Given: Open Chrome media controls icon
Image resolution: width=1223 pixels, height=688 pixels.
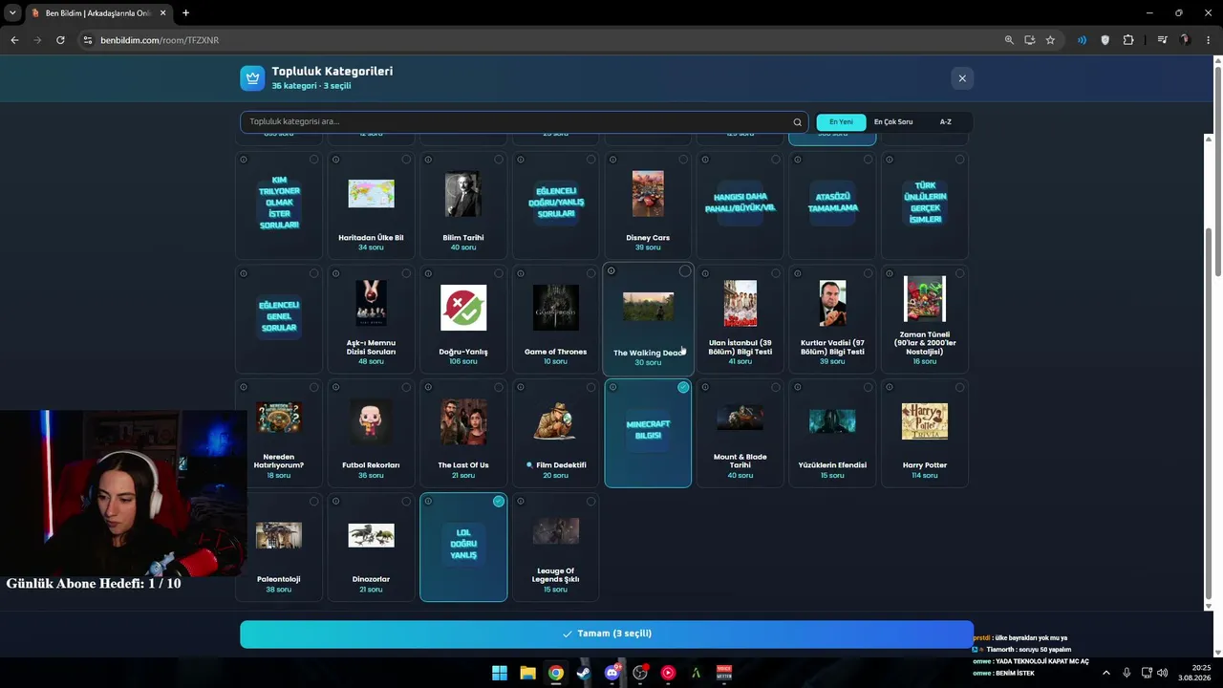Looking at the screenshot, I should pos(1162,40).
